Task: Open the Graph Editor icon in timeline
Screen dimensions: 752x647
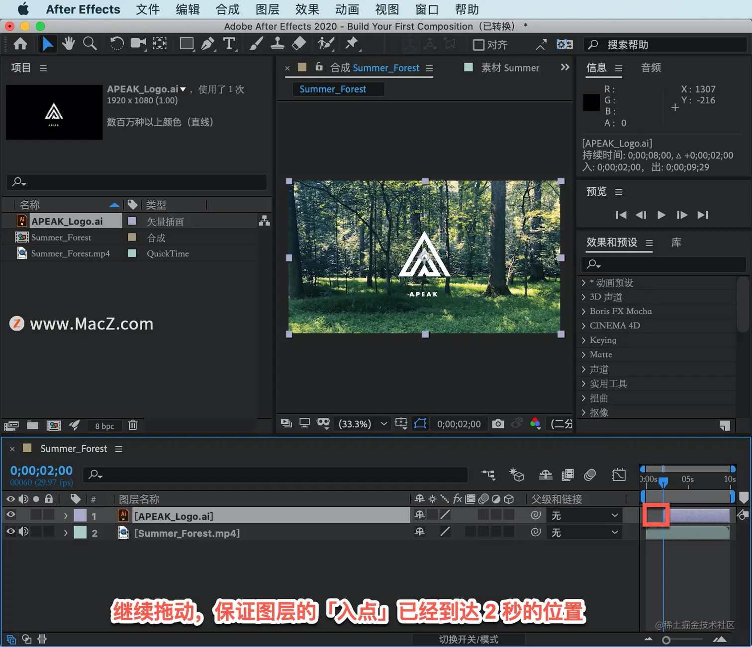Action: [x=619, y=475]
